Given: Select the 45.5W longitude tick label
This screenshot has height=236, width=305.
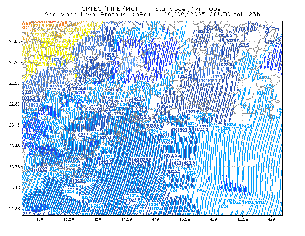Looking at the screenshot, I should click(x=69, y=219).
